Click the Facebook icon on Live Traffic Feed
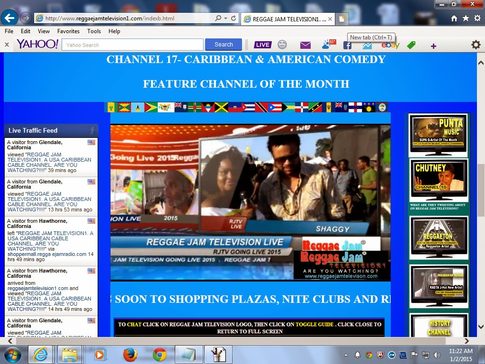The width and height of the screenshot is (485, 364). (x=93, y=130)
